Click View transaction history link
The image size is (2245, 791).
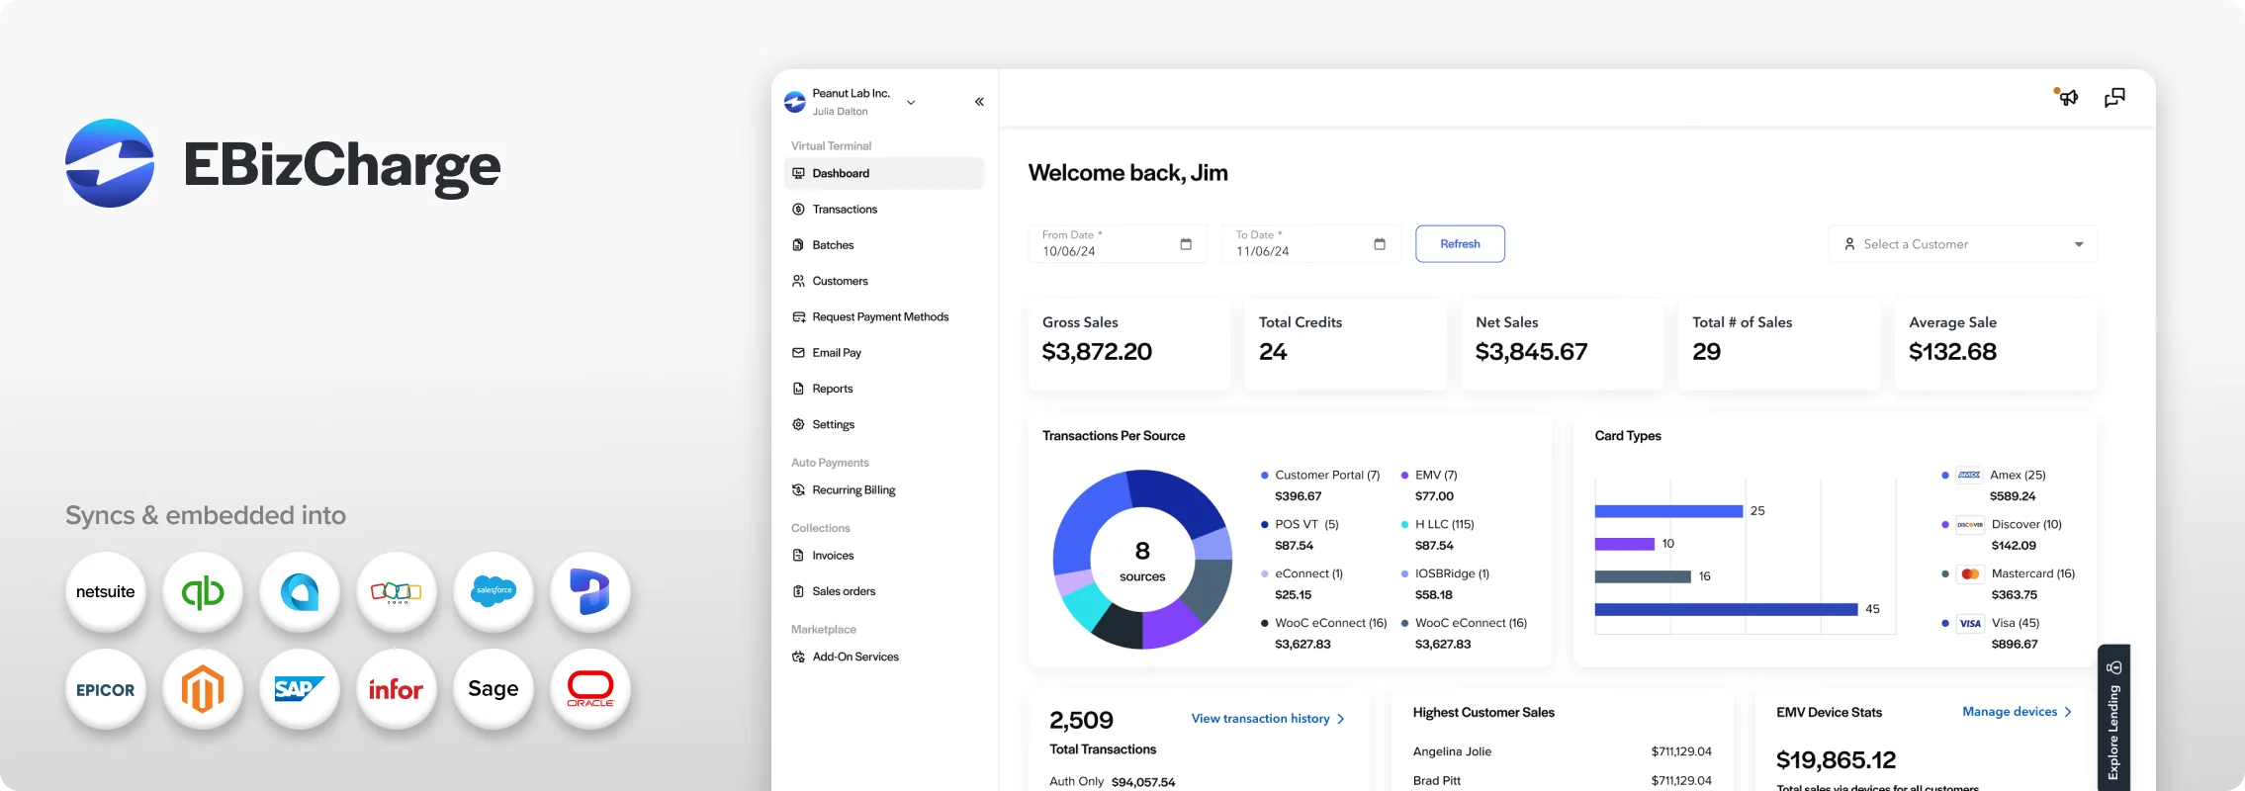point(1268,719)
